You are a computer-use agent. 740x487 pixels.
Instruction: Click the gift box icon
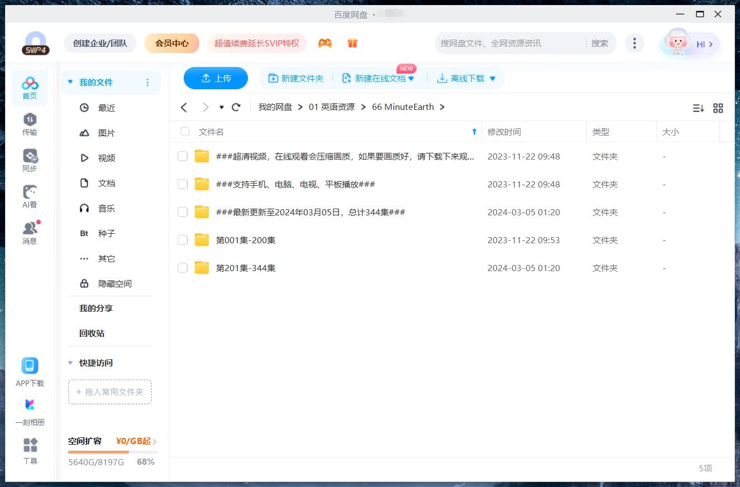click(352, 43)
